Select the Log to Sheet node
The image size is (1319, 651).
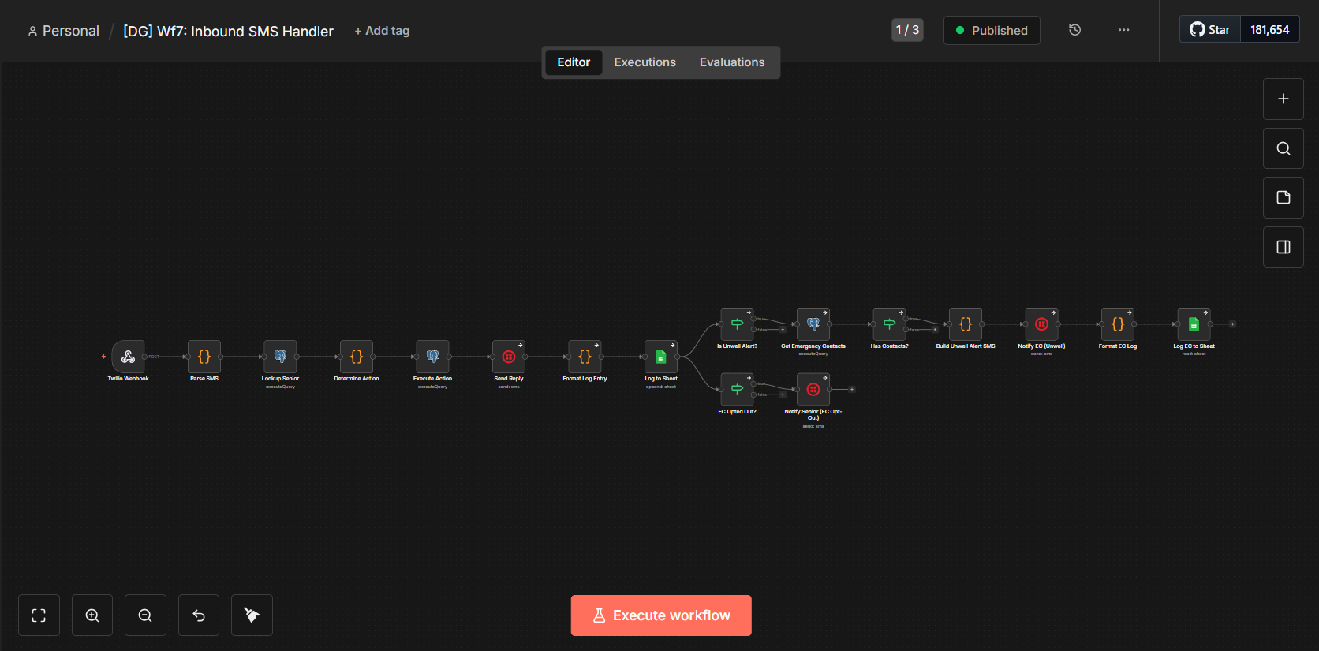(x=661, y=357)
